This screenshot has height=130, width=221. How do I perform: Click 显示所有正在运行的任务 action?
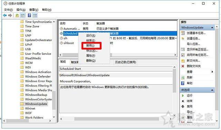(x=197, y=50)
